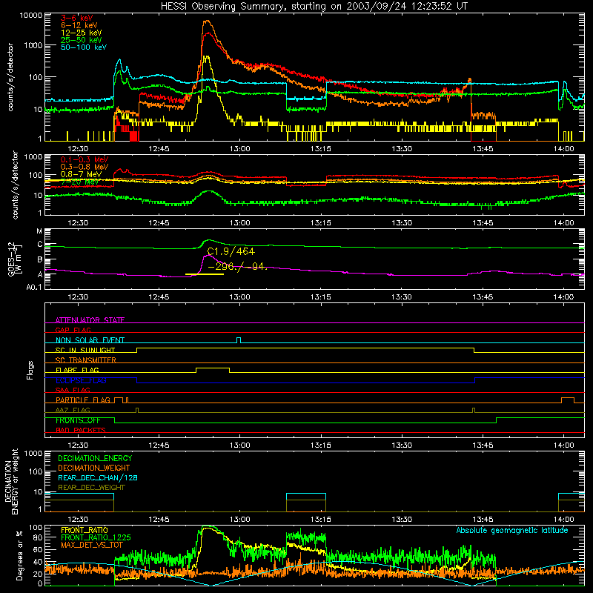Click the 7-20 MeV legend label
Image resolution: width=593 pixels, height=593 pixels.
[80, 182]
